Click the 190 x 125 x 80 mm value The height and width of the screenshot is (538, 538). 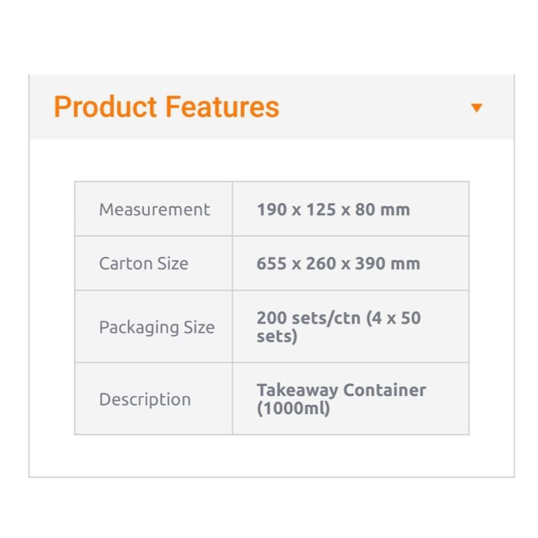(333, 209)
